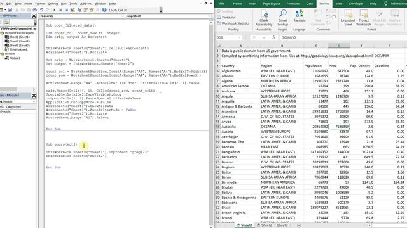Click the Insert Function fx icon
This screenshot has height=228, width=407.
273,37
